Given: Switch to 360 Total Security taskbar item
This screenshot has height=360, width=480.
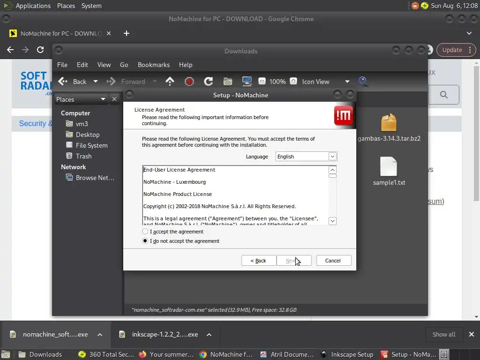Looking at the screenshot, I should (106, 354).
